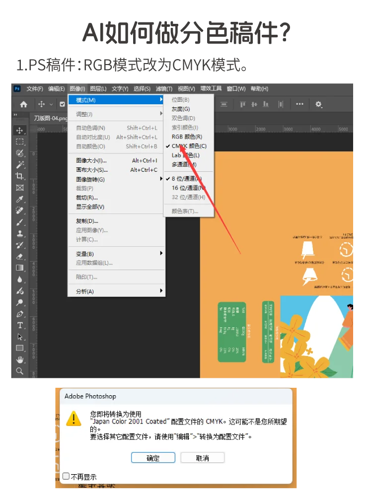Select the Path Selection arrow tool
This screenshot has height=497, width=373.
(20, 337)
